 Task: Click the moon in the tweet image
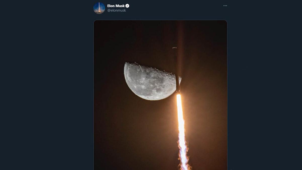(x=150, y=81)
